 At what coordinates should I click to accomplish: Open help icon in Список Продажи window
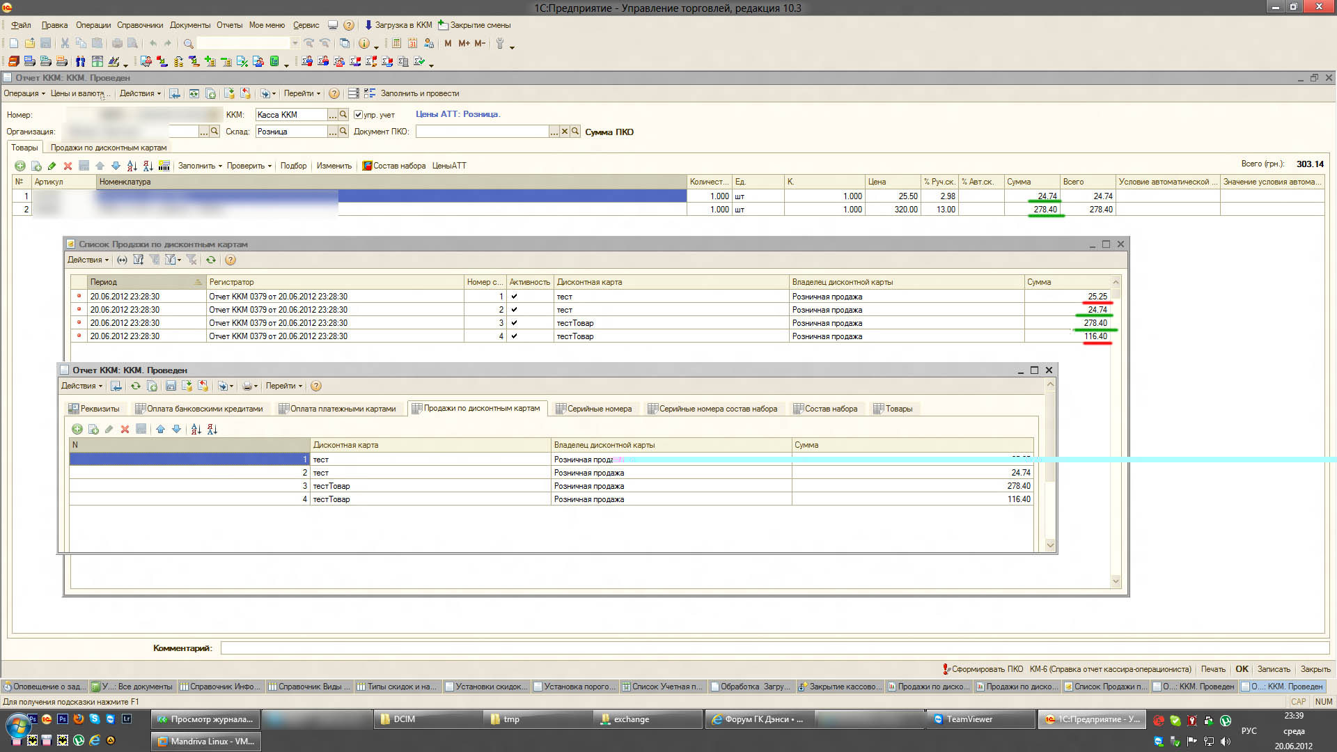pyautogui.click(x=230, y=260)
